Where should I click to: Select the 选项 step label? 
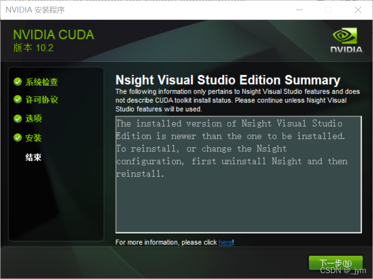33,119
